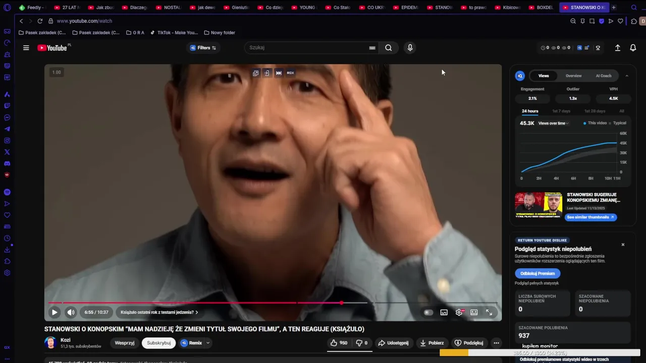This screenshot has height=363, width=646.
Task: Open YouTube notifications bell
Action: pos(633,48)
